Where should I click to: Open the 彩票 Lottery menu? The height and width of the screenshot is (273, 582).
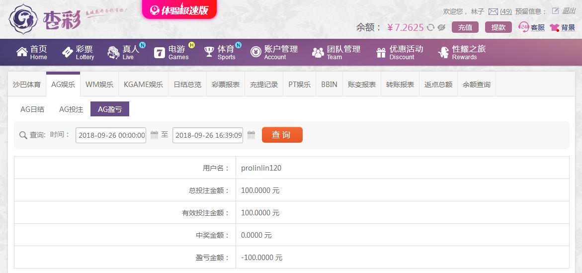click(x=78, y=52)
